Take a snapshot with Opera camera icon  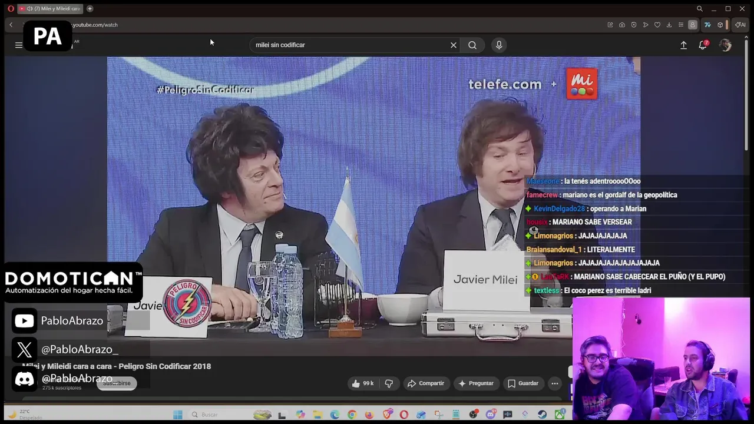[x=622, y=25]
